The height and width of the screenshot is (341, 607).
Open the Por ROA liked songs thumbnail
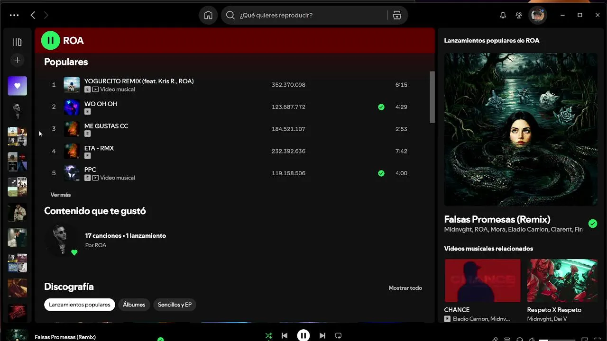[62, 240]
